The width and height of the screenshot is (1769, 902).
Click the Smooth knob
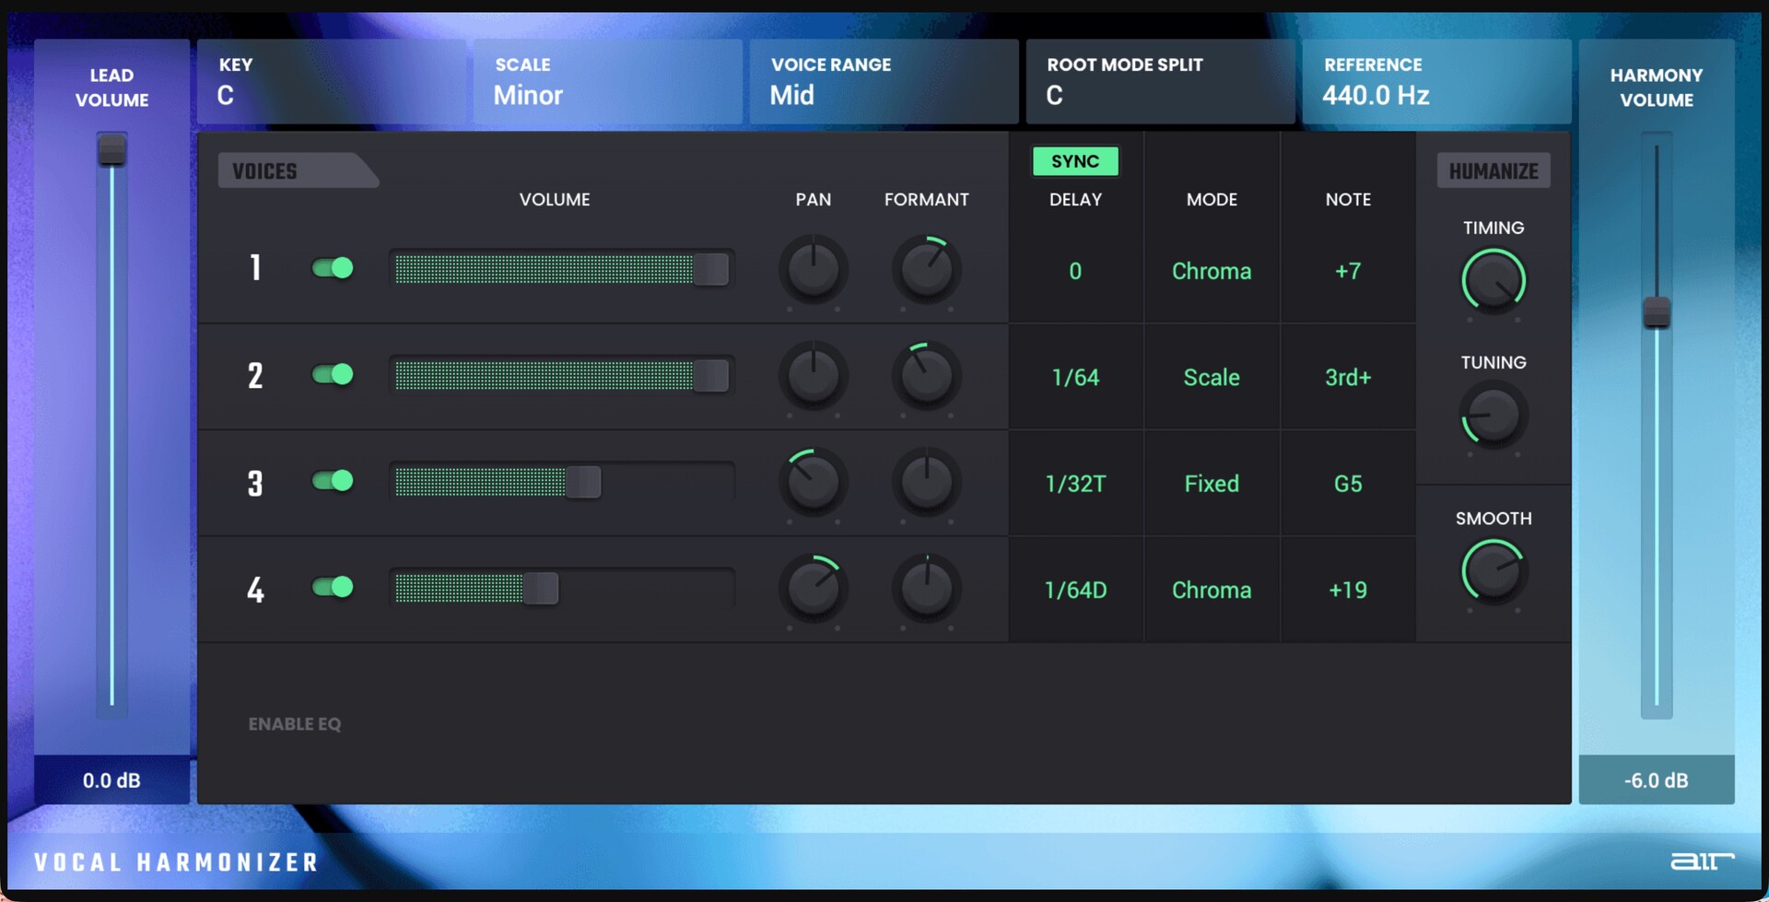tap(1493, 571)
